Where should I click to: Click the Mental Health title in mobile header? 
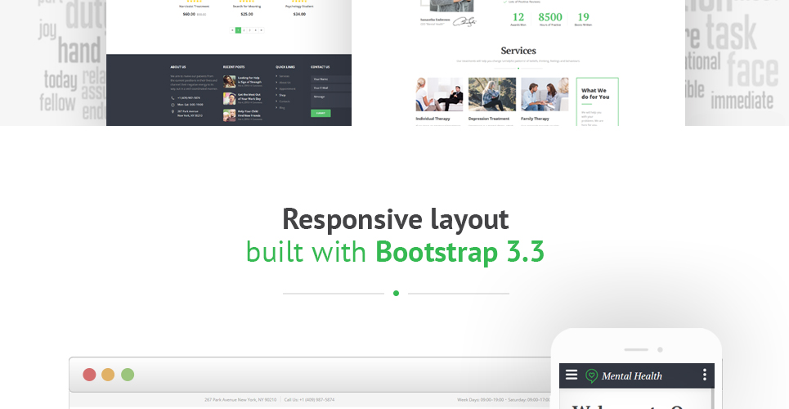pos(632,375)
